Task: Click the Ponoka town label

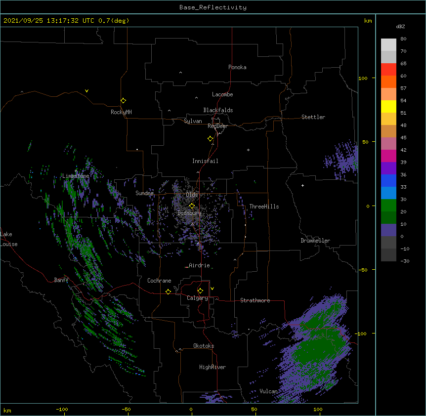Action: (x=237, y=67)
